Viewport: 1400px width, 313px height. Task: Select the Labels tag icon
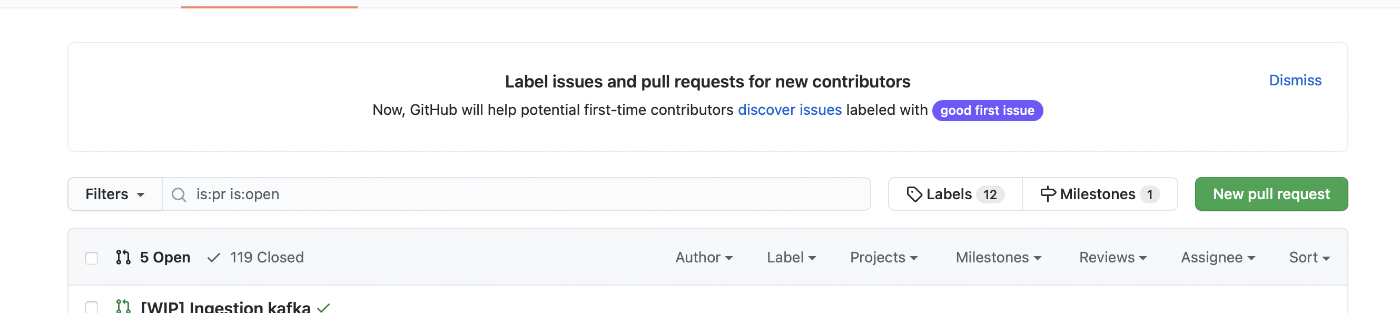(x=916, y=193)
